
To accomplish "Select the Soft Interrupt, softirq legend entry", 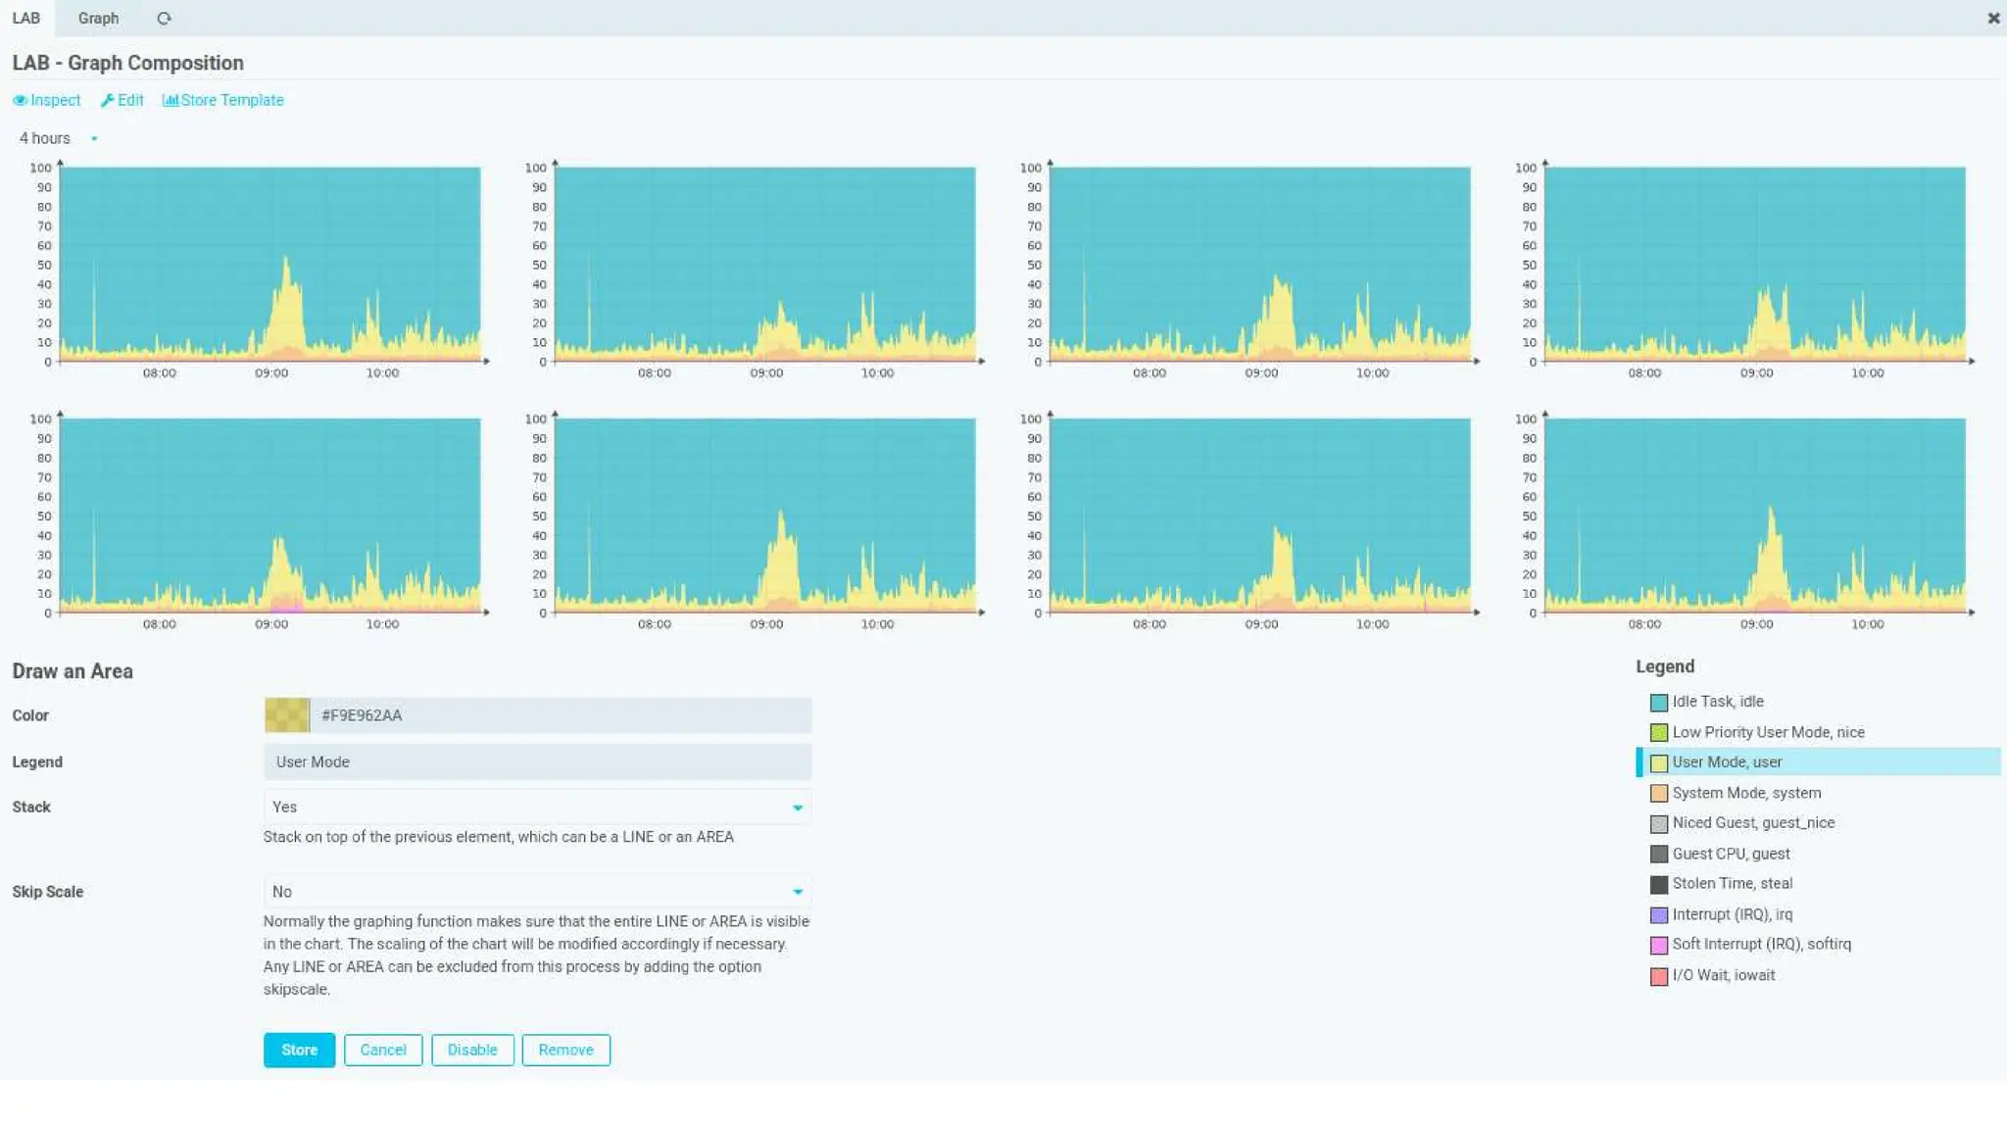I will [1761, 945].
